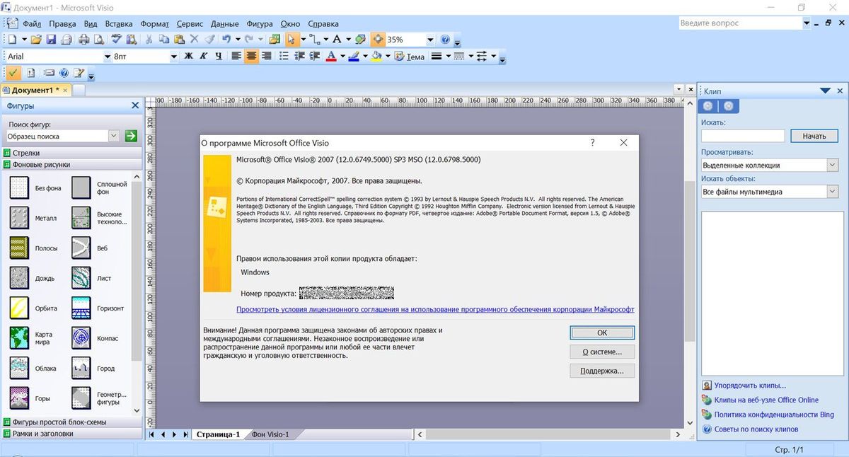Image resolution: width=849 pixels, height=457 pixels.
Task: Open the Фигура menu
Action: (260, 23)
